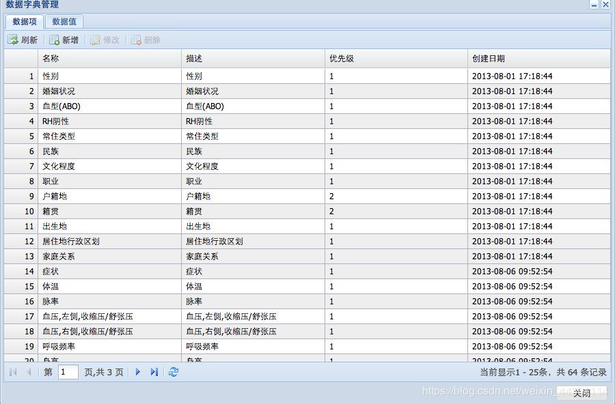615x404 pixels.
Task: Minimize the 数据字典管理 window
Action: tap(594, 5)
